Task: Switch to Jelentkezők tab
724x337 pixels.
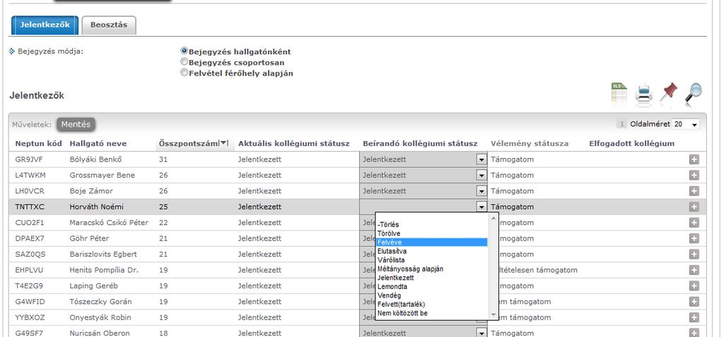Action: point(45,25)
